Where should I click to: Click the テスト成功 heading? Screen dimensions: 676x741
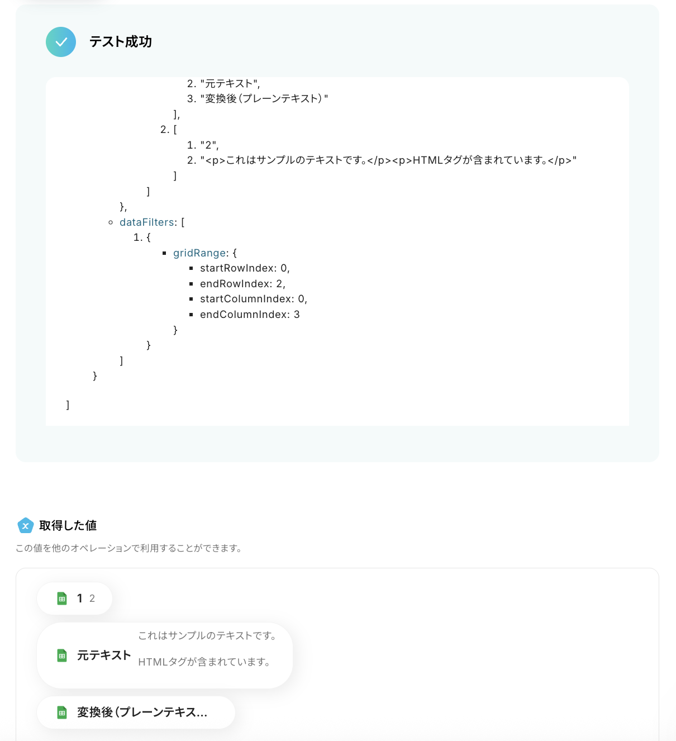pos(121,42)
